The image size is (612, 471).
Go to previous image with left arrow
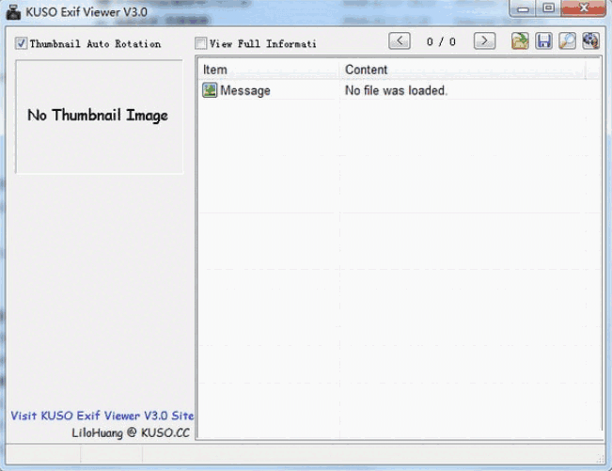pos(400,40)
